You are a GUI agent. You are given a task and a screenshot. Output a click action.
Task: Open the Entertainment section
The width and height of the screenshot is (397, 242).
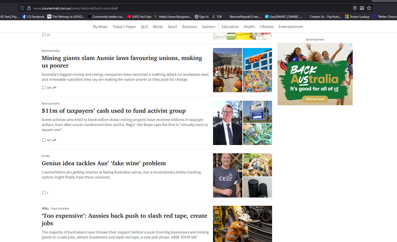(x=291, y=27)
